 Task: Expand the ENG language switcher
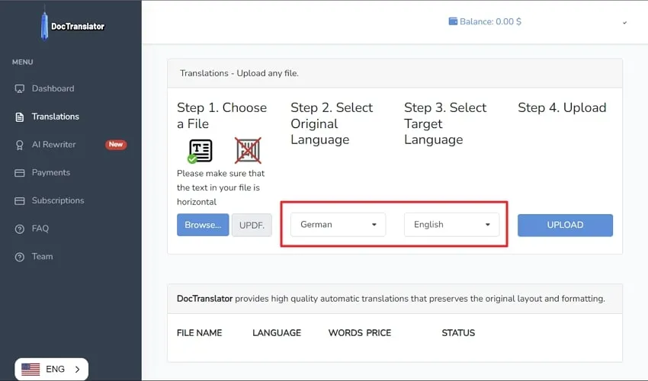[51, 369]
